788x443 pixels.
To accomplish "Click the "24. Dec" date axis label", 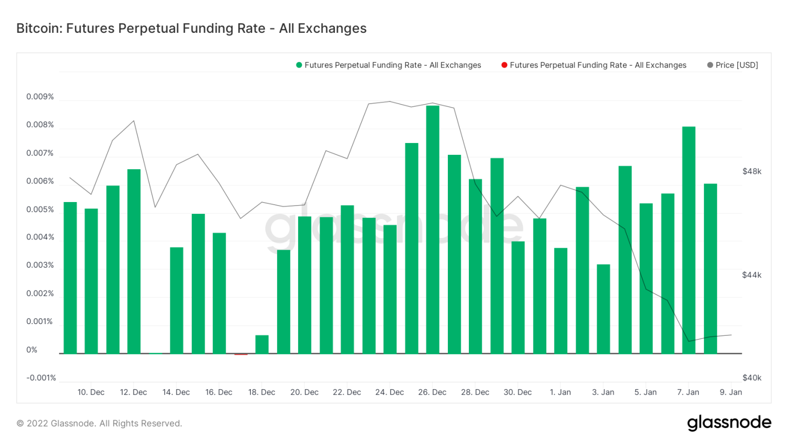I will tap(389, 392).
